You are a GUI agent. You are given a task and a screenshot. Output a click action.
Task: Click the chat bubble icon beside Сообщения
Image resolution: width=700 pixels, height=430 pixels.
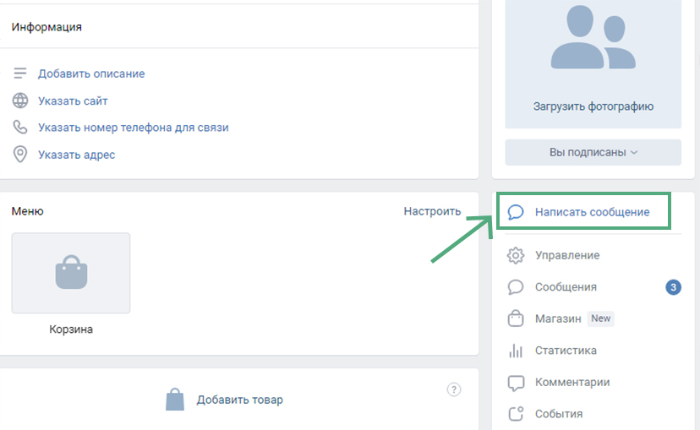pos(516,287)
